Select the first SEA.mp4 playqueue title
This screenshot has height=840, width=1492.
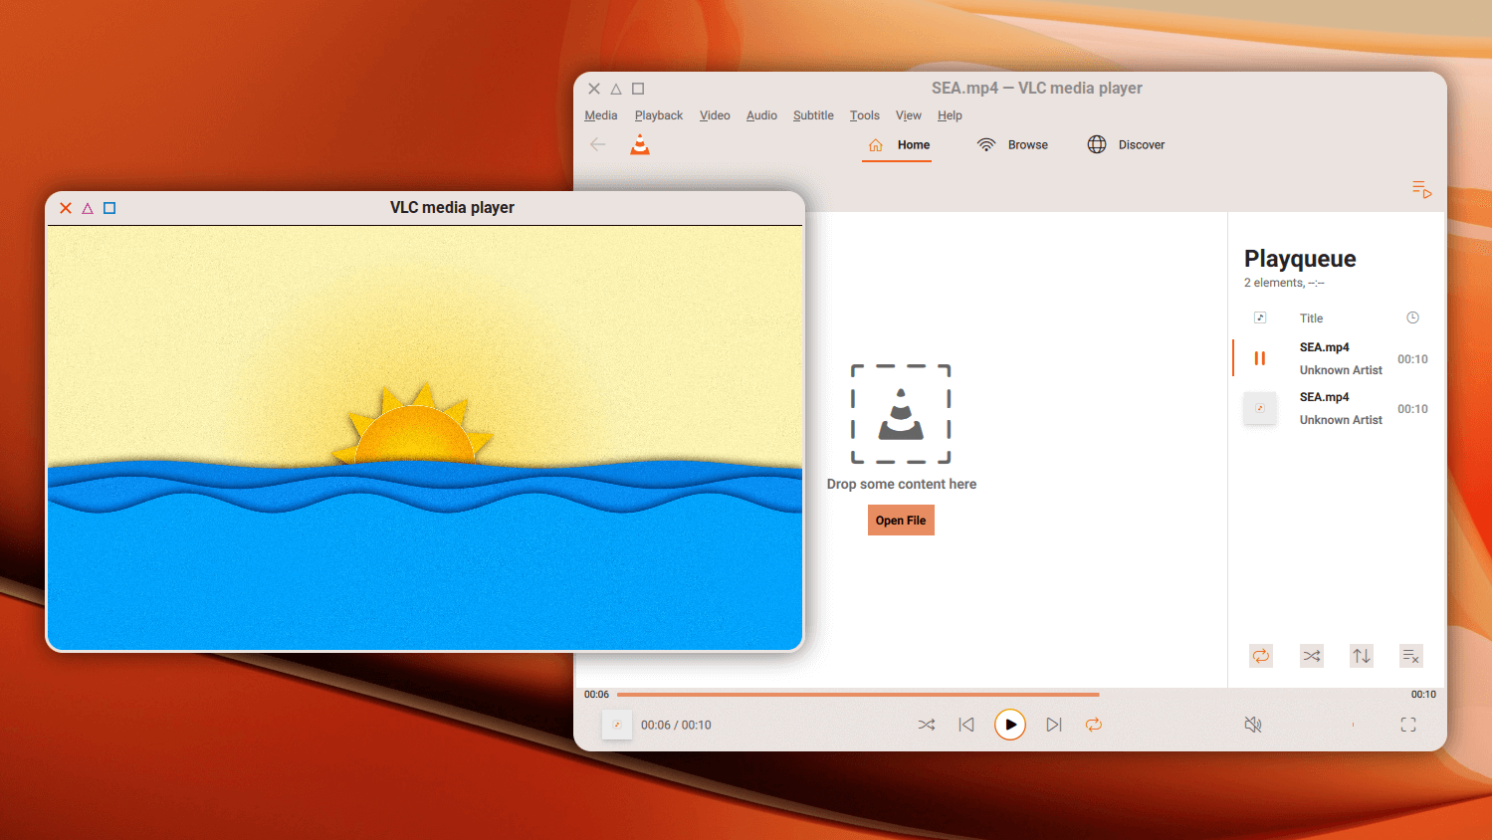[1324, 347]
